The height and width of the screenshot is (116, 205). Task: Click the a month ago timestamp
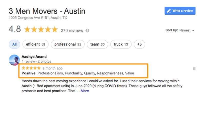click(53, 68)
